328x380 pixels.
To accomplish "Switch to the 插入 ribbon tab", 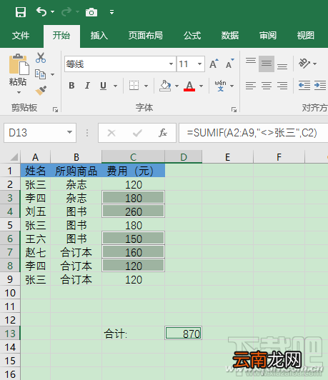I will click(x=99, y=36).
